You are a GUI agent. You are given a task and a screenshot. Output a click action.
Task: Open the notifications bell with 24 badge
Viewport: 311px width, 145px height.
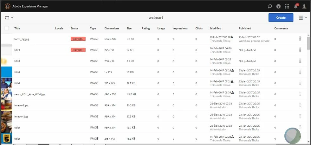296,6
